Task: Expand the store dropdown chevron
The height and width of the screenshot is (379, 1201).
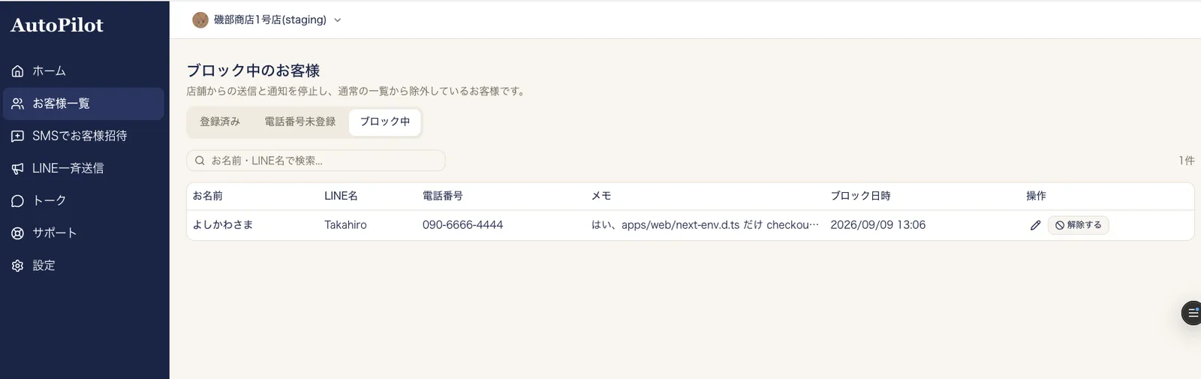Action: [x=338, y=20]
